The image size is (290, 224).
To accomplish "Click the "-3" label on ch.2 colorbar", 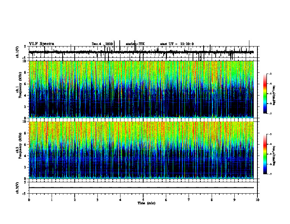I will (270, 134).
